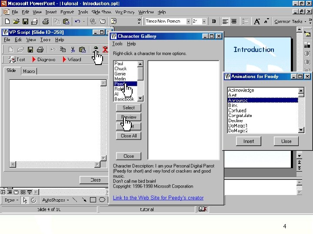The image size is (313, 234).
Task: Click Save icon in PowerPoint toolbar
Action: click(x=25, y=21)
